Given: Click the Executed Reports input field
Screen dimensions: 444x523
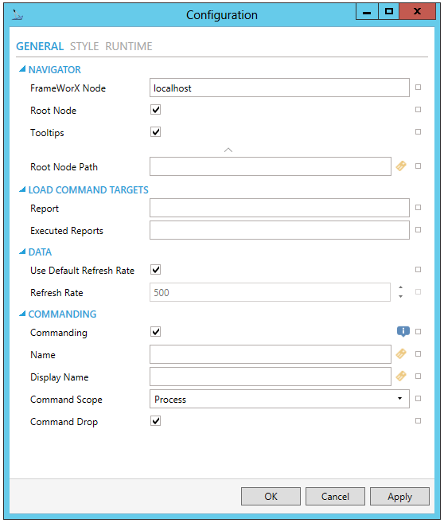Looking at the screenshot, I should coord(279,230).
